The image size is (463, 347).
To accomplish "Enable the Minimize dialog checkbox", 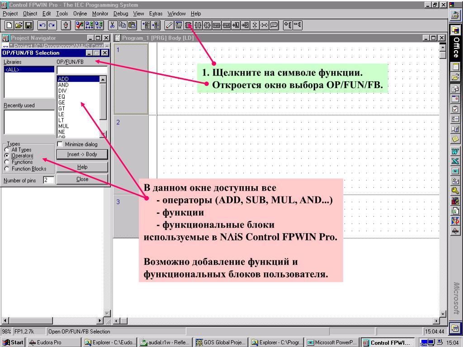I will click(x=60, y=144).
